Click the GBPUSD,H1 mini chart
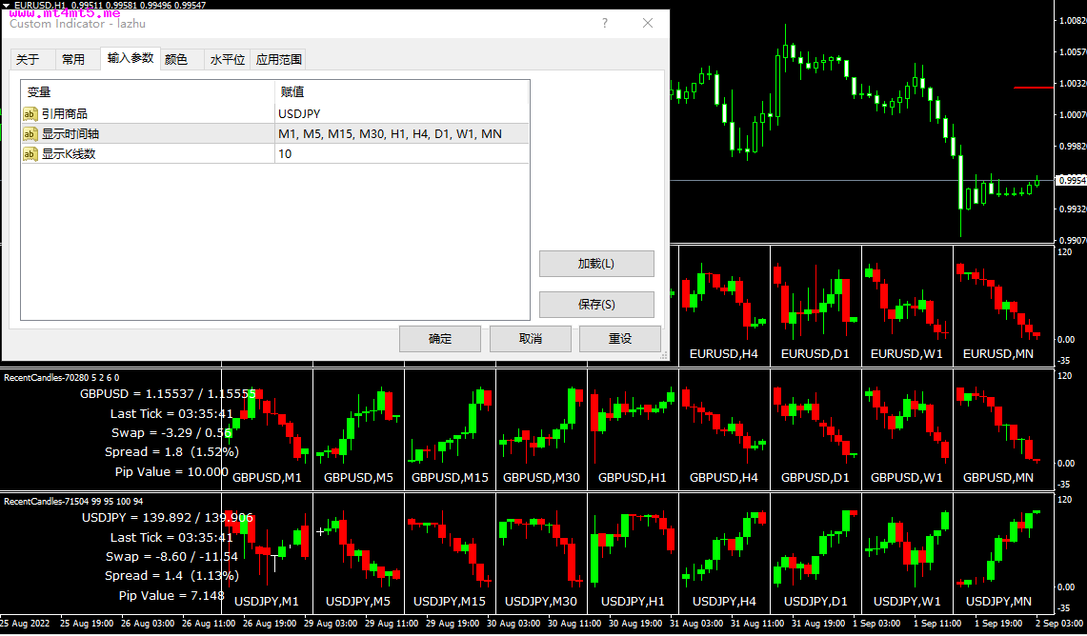The height and width of the screenshot is (636, 1087). pyautogui.click(x=633, y=429)
